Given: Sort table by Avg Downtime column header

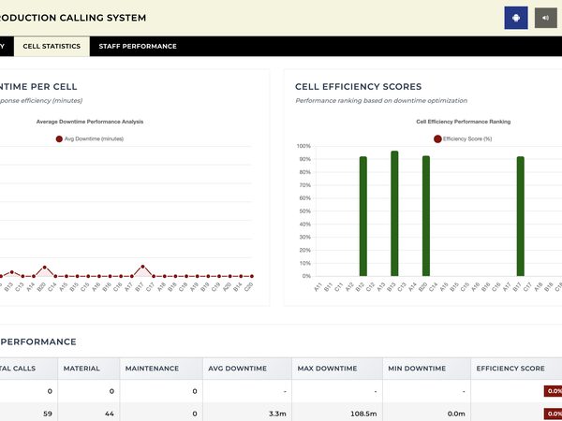Looking at the screenshot, I should click(247, 369).
